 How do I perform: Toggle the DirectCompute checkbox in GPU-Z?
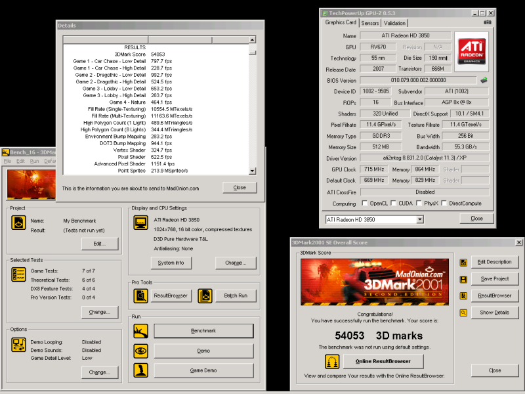point(444,203)
